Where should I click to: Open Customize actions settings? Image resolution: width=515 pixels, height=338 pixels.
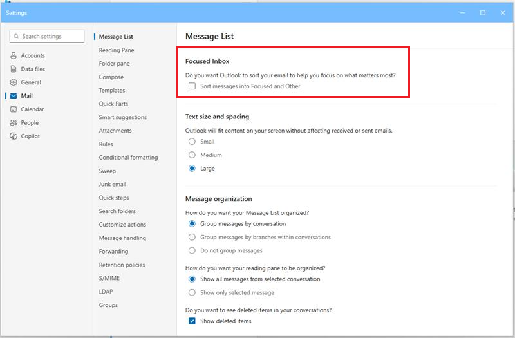[x=122, y=225]
